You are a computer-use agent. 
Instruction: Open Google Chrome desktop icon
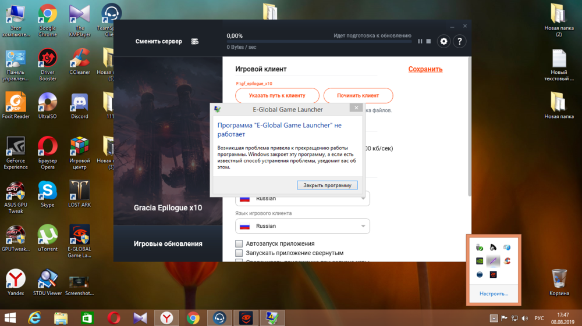pyautogui.click(x=48, y=20)
